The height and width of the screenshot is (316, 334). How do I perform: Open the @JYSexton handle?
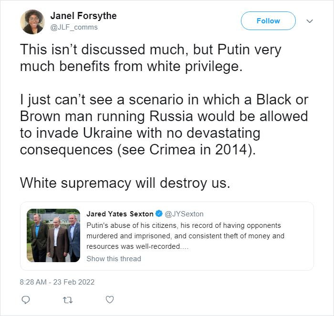(184, 214)
